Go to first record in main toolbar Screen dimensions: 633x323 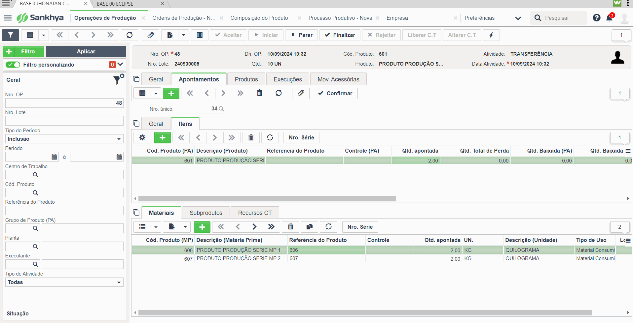60,35
